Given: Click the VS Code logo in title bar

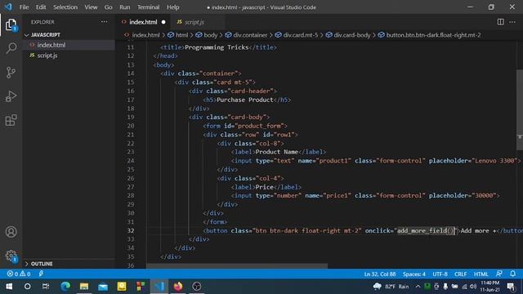Looking at the screenshot, I should point(8,7).
